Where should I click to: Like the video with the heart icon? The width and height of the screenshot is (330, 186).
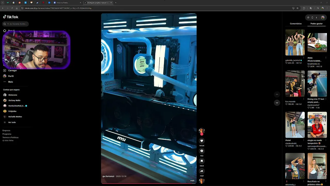tap(202, 141)
